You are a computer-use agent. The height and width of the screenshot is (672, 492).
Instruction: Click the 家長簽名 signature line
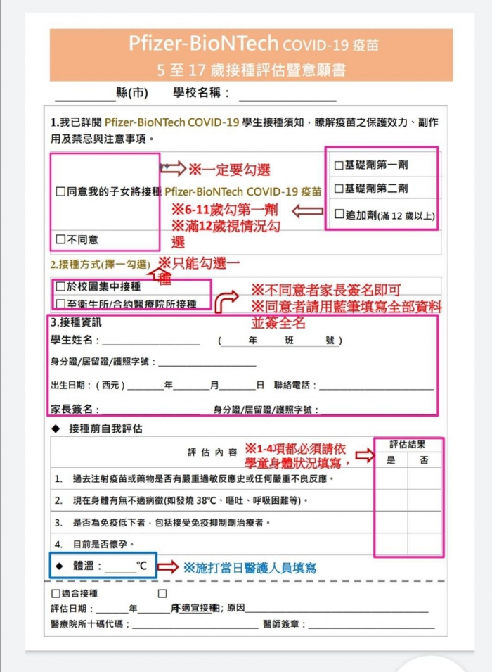150,410
